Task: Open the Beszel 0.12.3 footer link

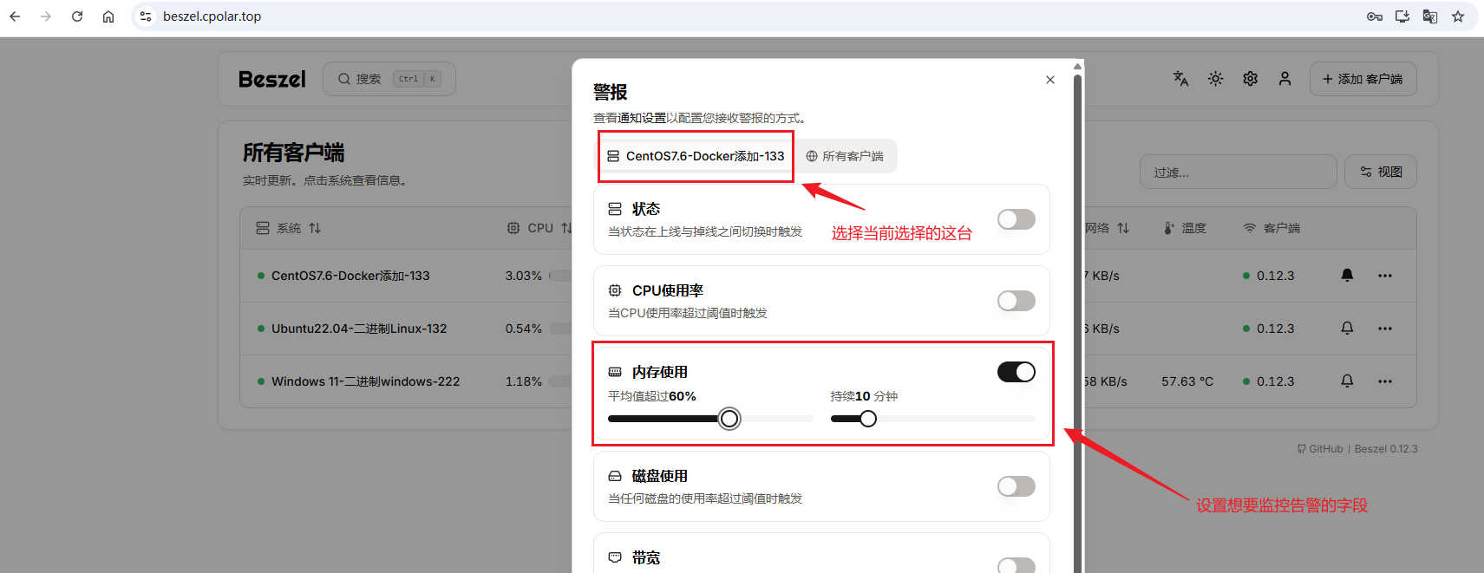Action: point(1386,449)
